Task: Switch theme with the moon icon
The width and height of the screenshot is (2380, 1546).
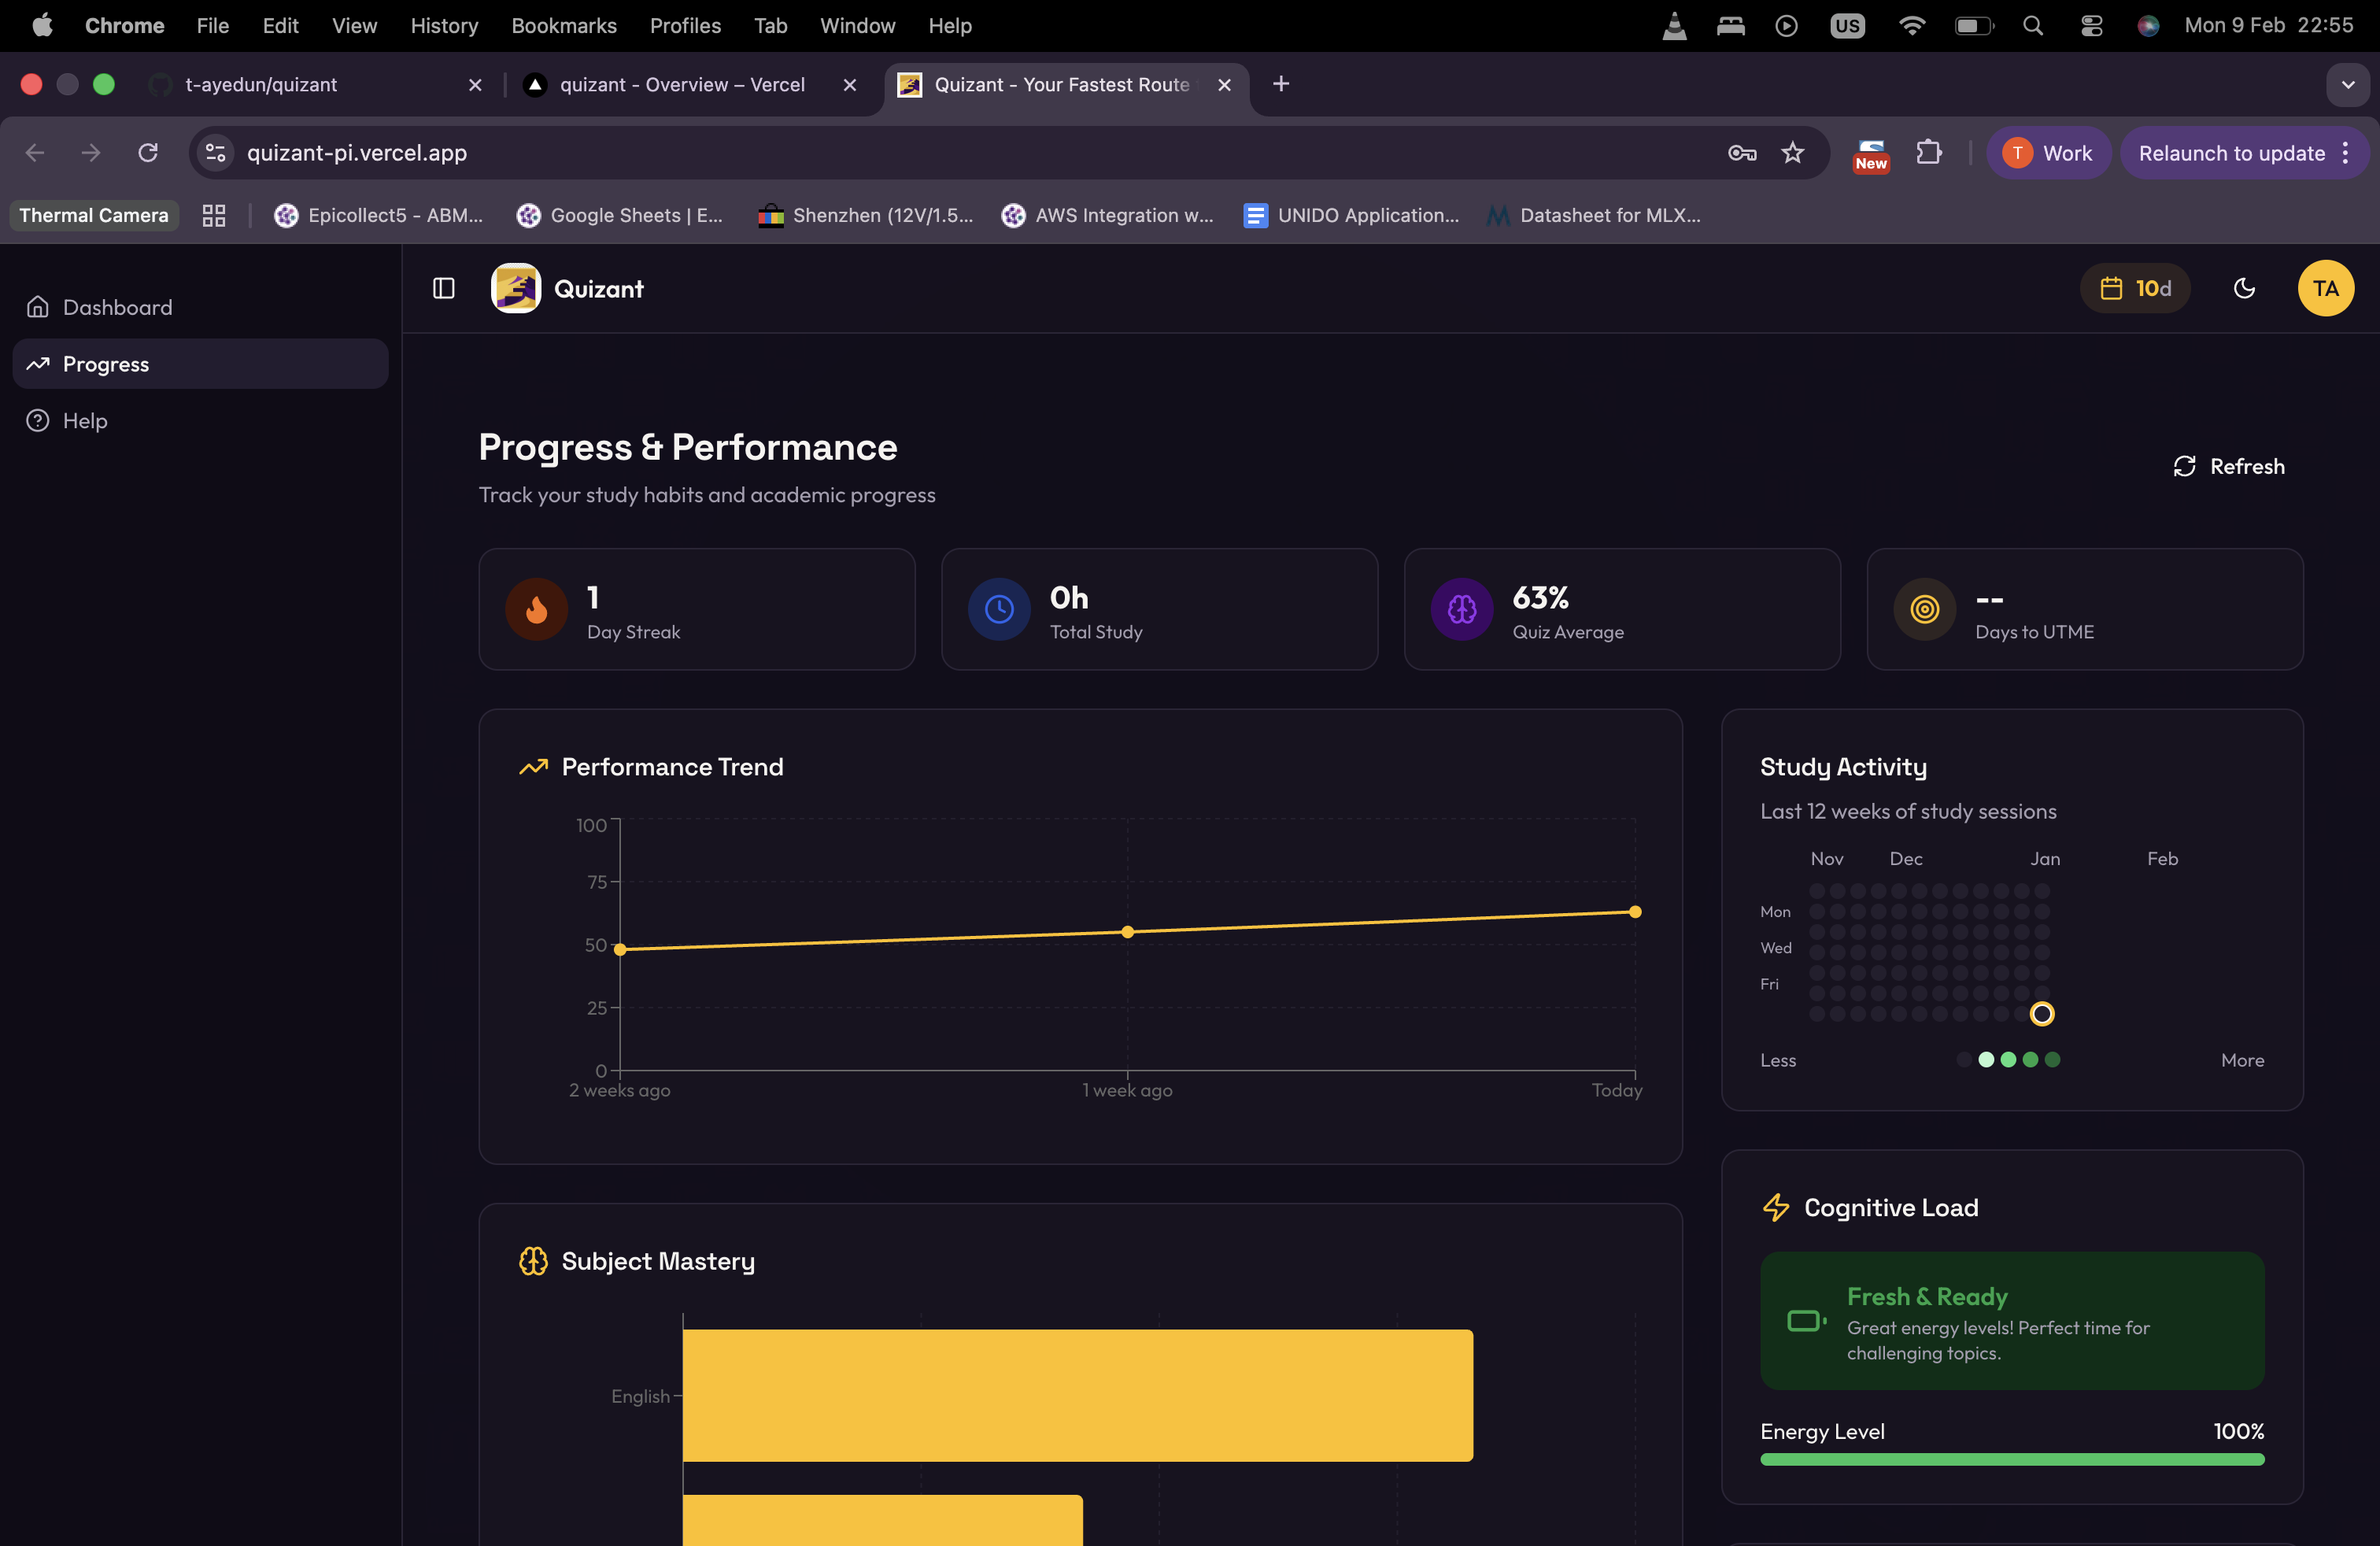Action: [2244, 289]
